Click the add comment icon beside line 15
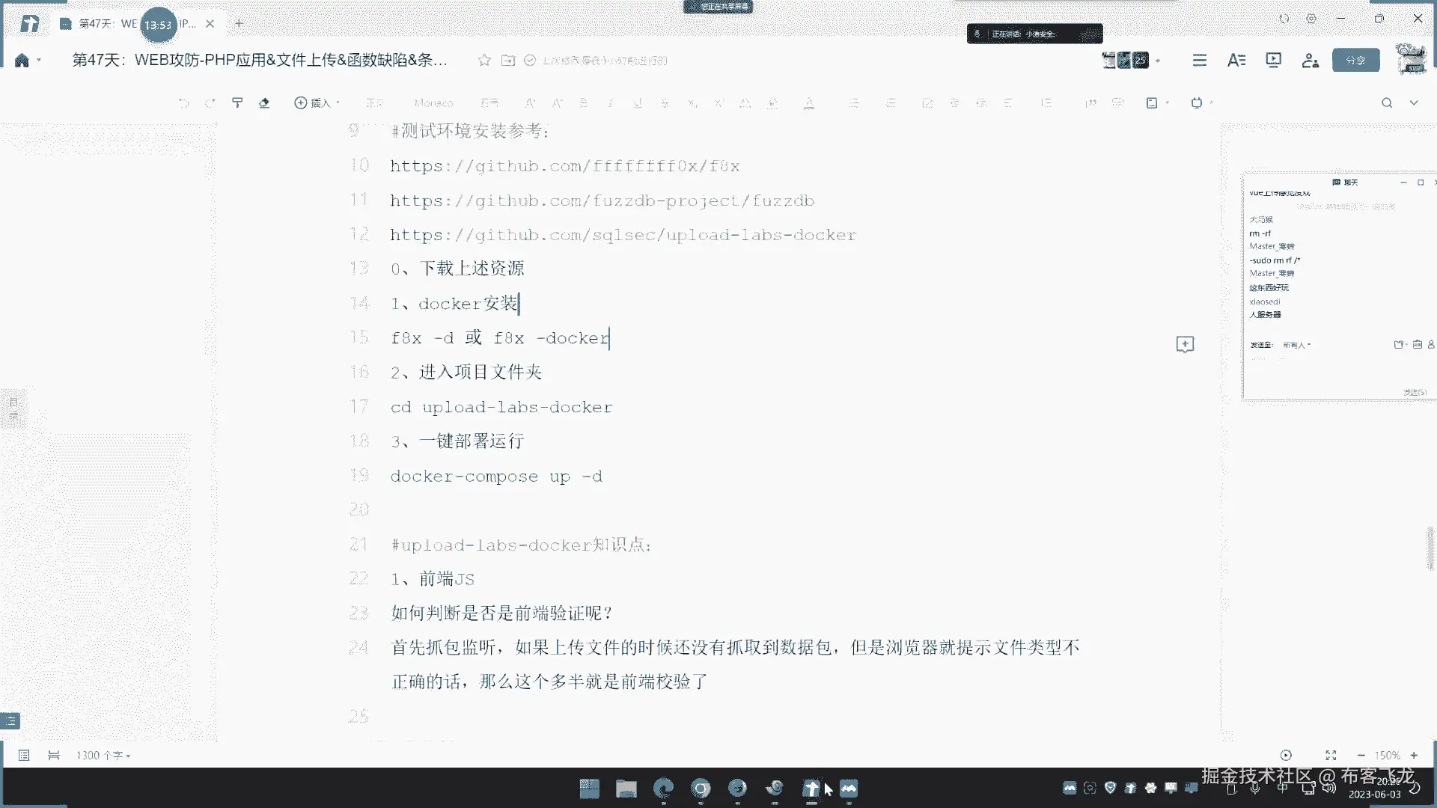Image resolution: width=1437 pixels, height=808 pixels. 1185,344
